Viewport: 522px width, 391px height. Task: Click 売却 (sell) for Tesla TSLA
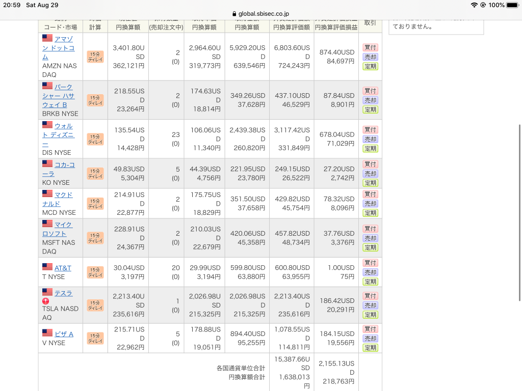pos(370,305)
